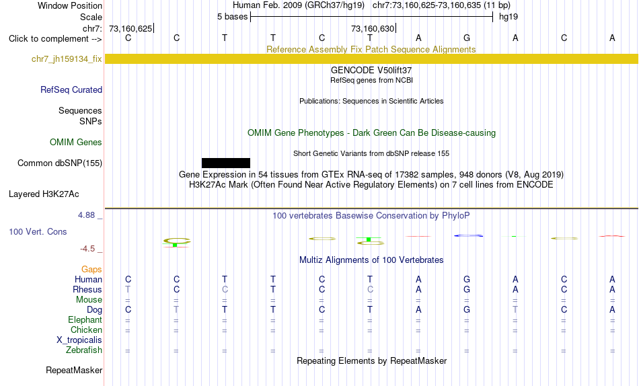Image resolution: width=639 pixels, height=386 pixels.
Task: Click the yellow fix patch alignment bar
Action: click(371, 59)
